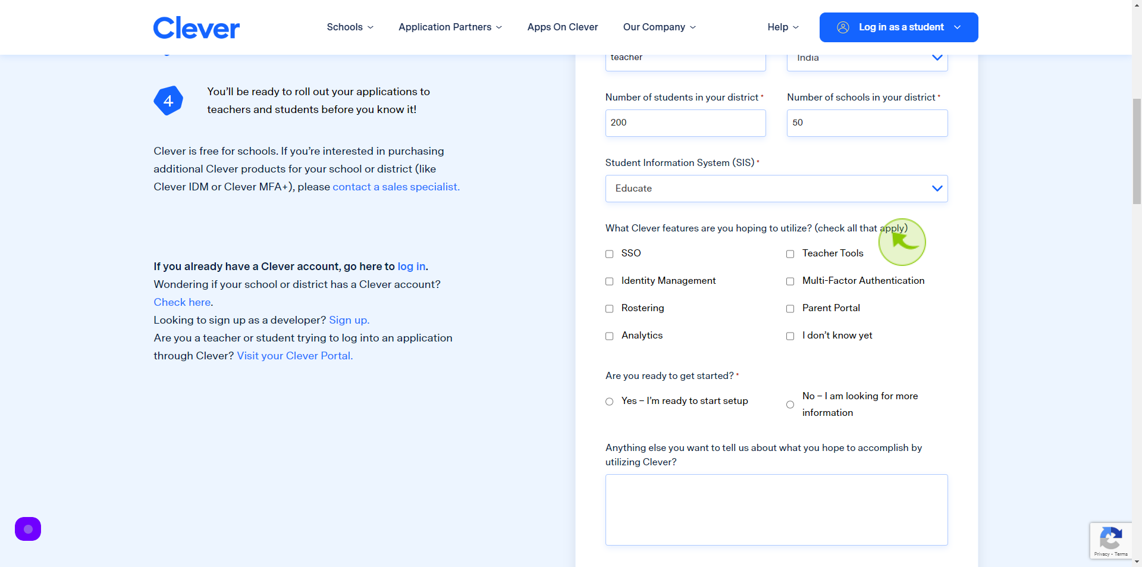The image size is (1142, 567).
Task: Click the Clever logo
Action: pos(196,27)
